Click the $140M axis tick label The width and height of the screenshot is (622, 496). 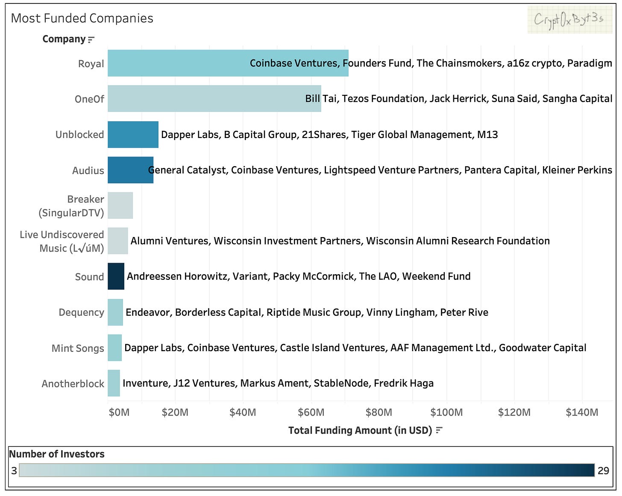[x=582, y=412]
